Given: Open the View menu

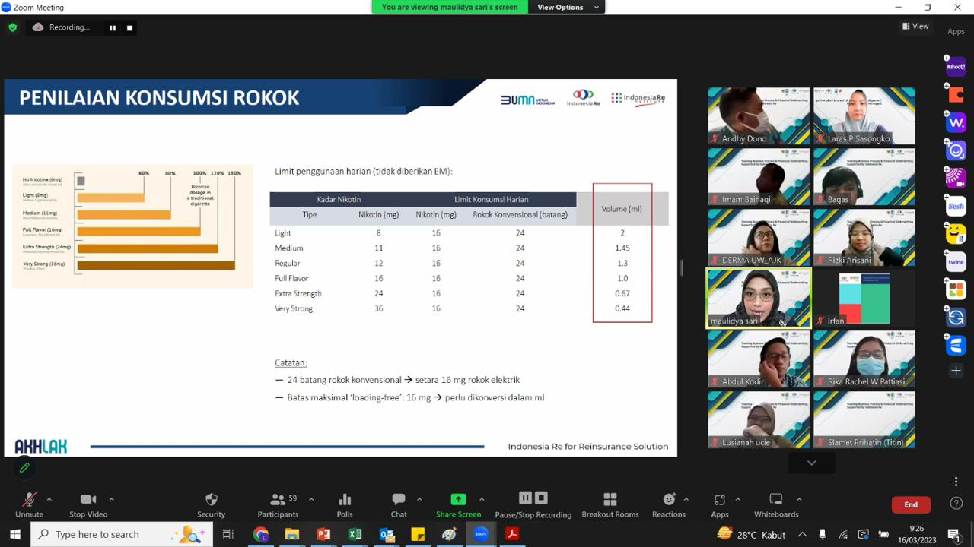Looking at the screenshot, I should click(915, 27).
